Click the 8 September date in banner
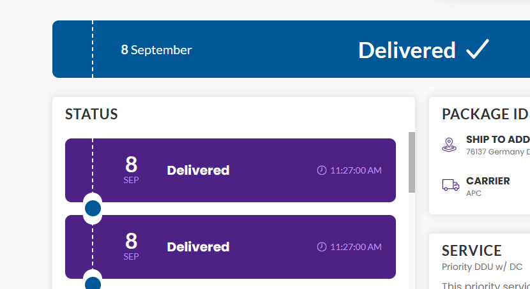 click(x=156, y=50)
